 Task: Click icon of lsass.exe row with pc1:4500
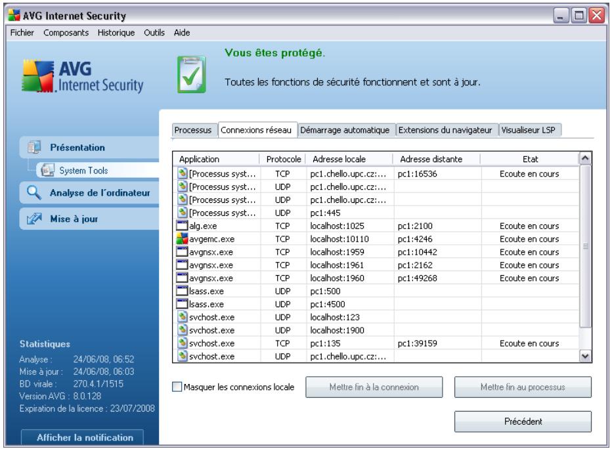click(x=182, y=303)
